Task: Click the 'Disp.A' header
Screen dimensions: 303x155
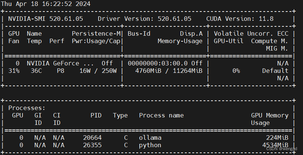Action: (191, 34)
